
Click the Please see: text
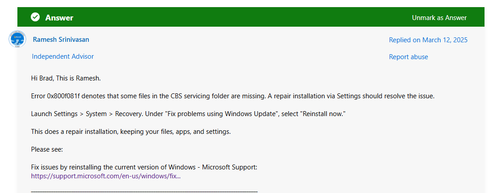[47, 149]
